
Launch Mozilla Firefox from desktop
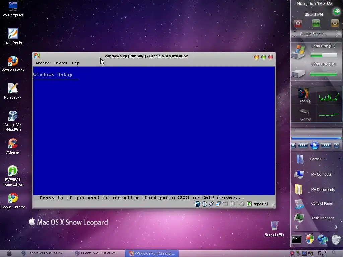13,64
